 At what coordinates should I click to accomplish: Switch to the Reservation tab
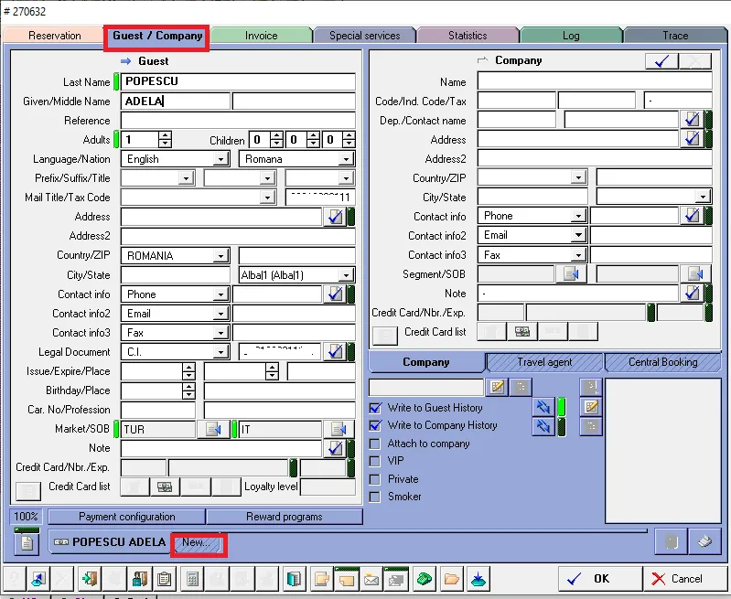(54, 36)
